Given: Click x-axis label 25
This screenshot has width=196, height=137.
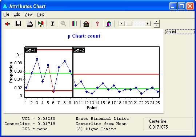Looking at the screenshot, I should click(157, 103).
